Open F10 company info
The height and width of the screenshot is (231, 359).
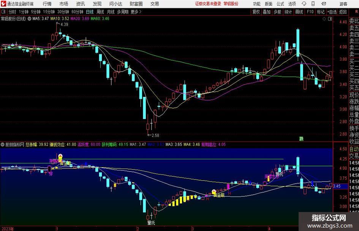point(310,12)
